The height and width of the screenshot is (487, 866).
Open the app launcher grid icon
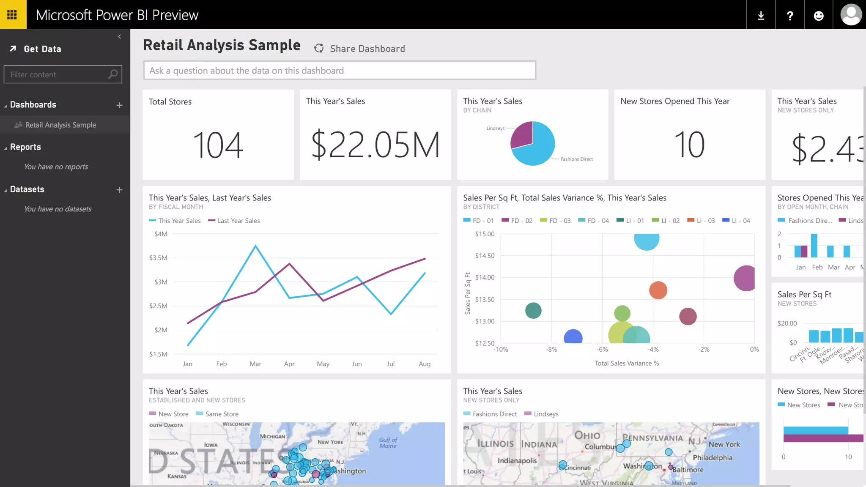(12, 15)
